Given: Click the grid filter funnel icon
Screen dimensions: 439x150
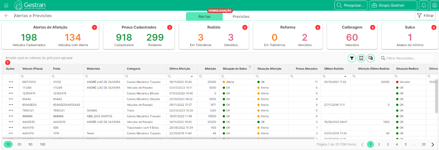Looking at the screenshot, I should [351, 58].
